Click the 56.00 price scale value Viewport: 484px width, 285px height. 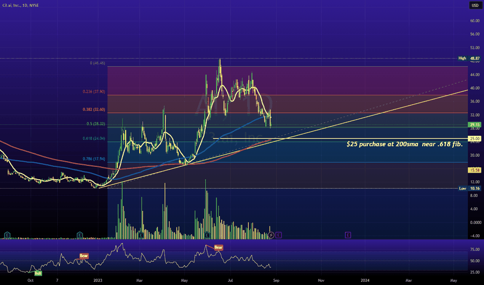475,34
